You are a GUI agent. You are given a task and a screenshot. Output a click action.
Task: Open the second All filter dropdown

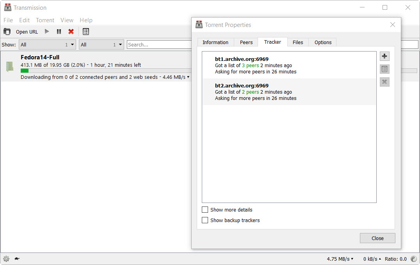[101, 45]
